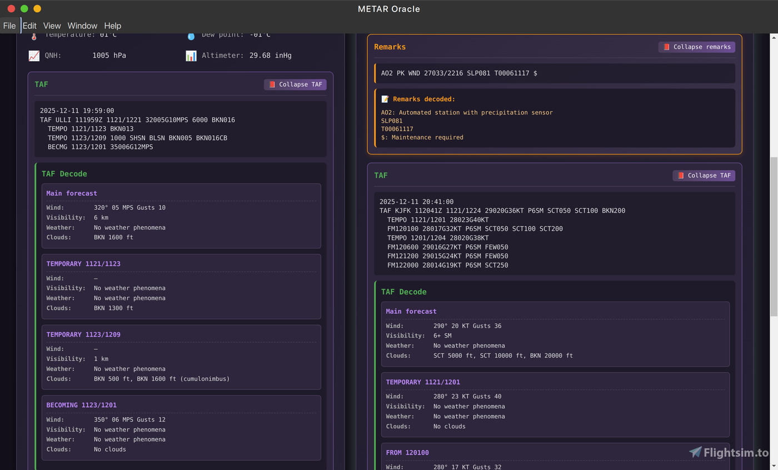Click the QNH line chart icon

click(x=34, y=56)
